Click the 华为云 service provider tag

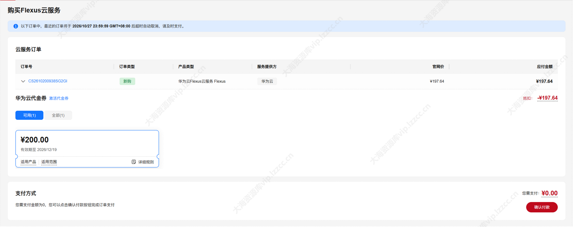pyautogui.click(x=267, y=81)
